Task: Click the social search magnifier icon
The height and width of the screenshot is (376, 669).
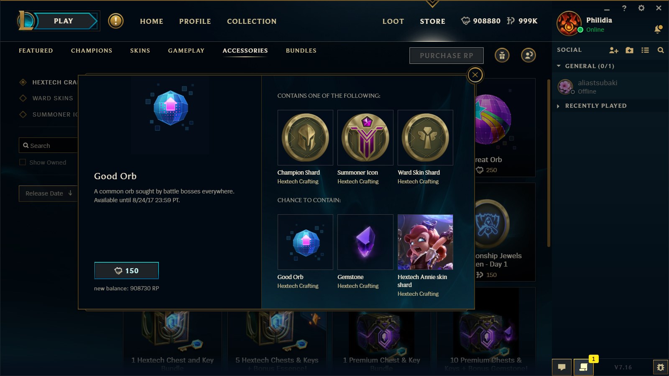Action: pos(661,50)
